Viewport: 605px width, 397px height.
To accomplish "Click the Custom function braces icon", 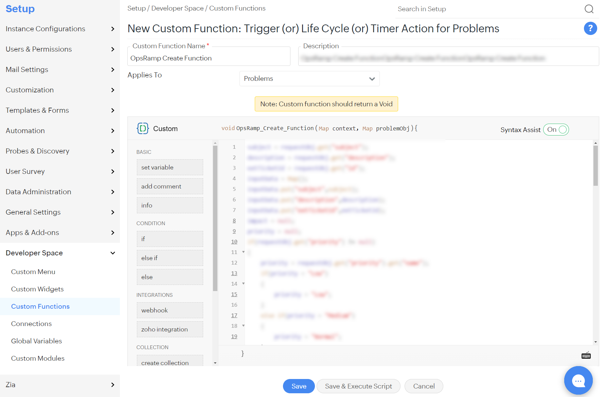I will [143, 128].
